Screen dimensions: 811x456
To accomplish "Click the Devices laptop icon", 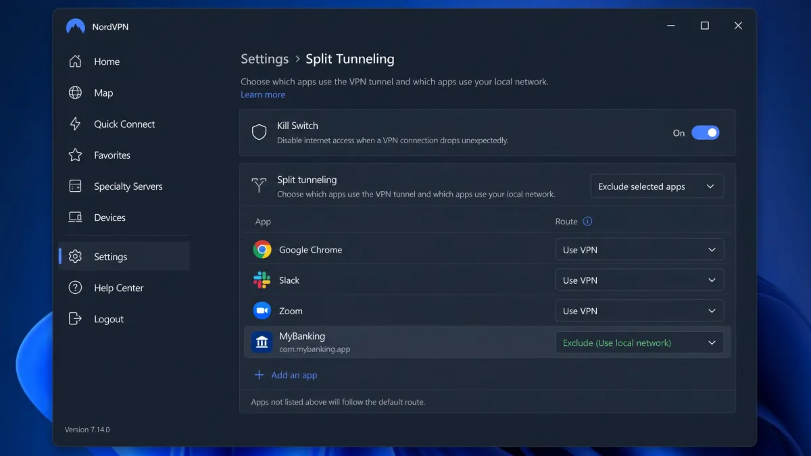I will pyautogui.click(x=75, y=218).
